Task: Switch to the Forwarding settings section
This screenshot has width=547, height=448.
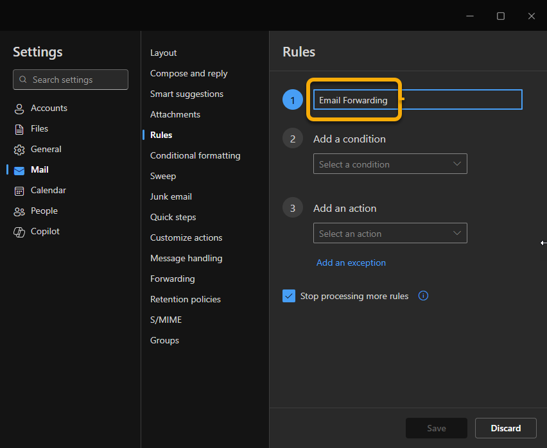Action: 172,279
